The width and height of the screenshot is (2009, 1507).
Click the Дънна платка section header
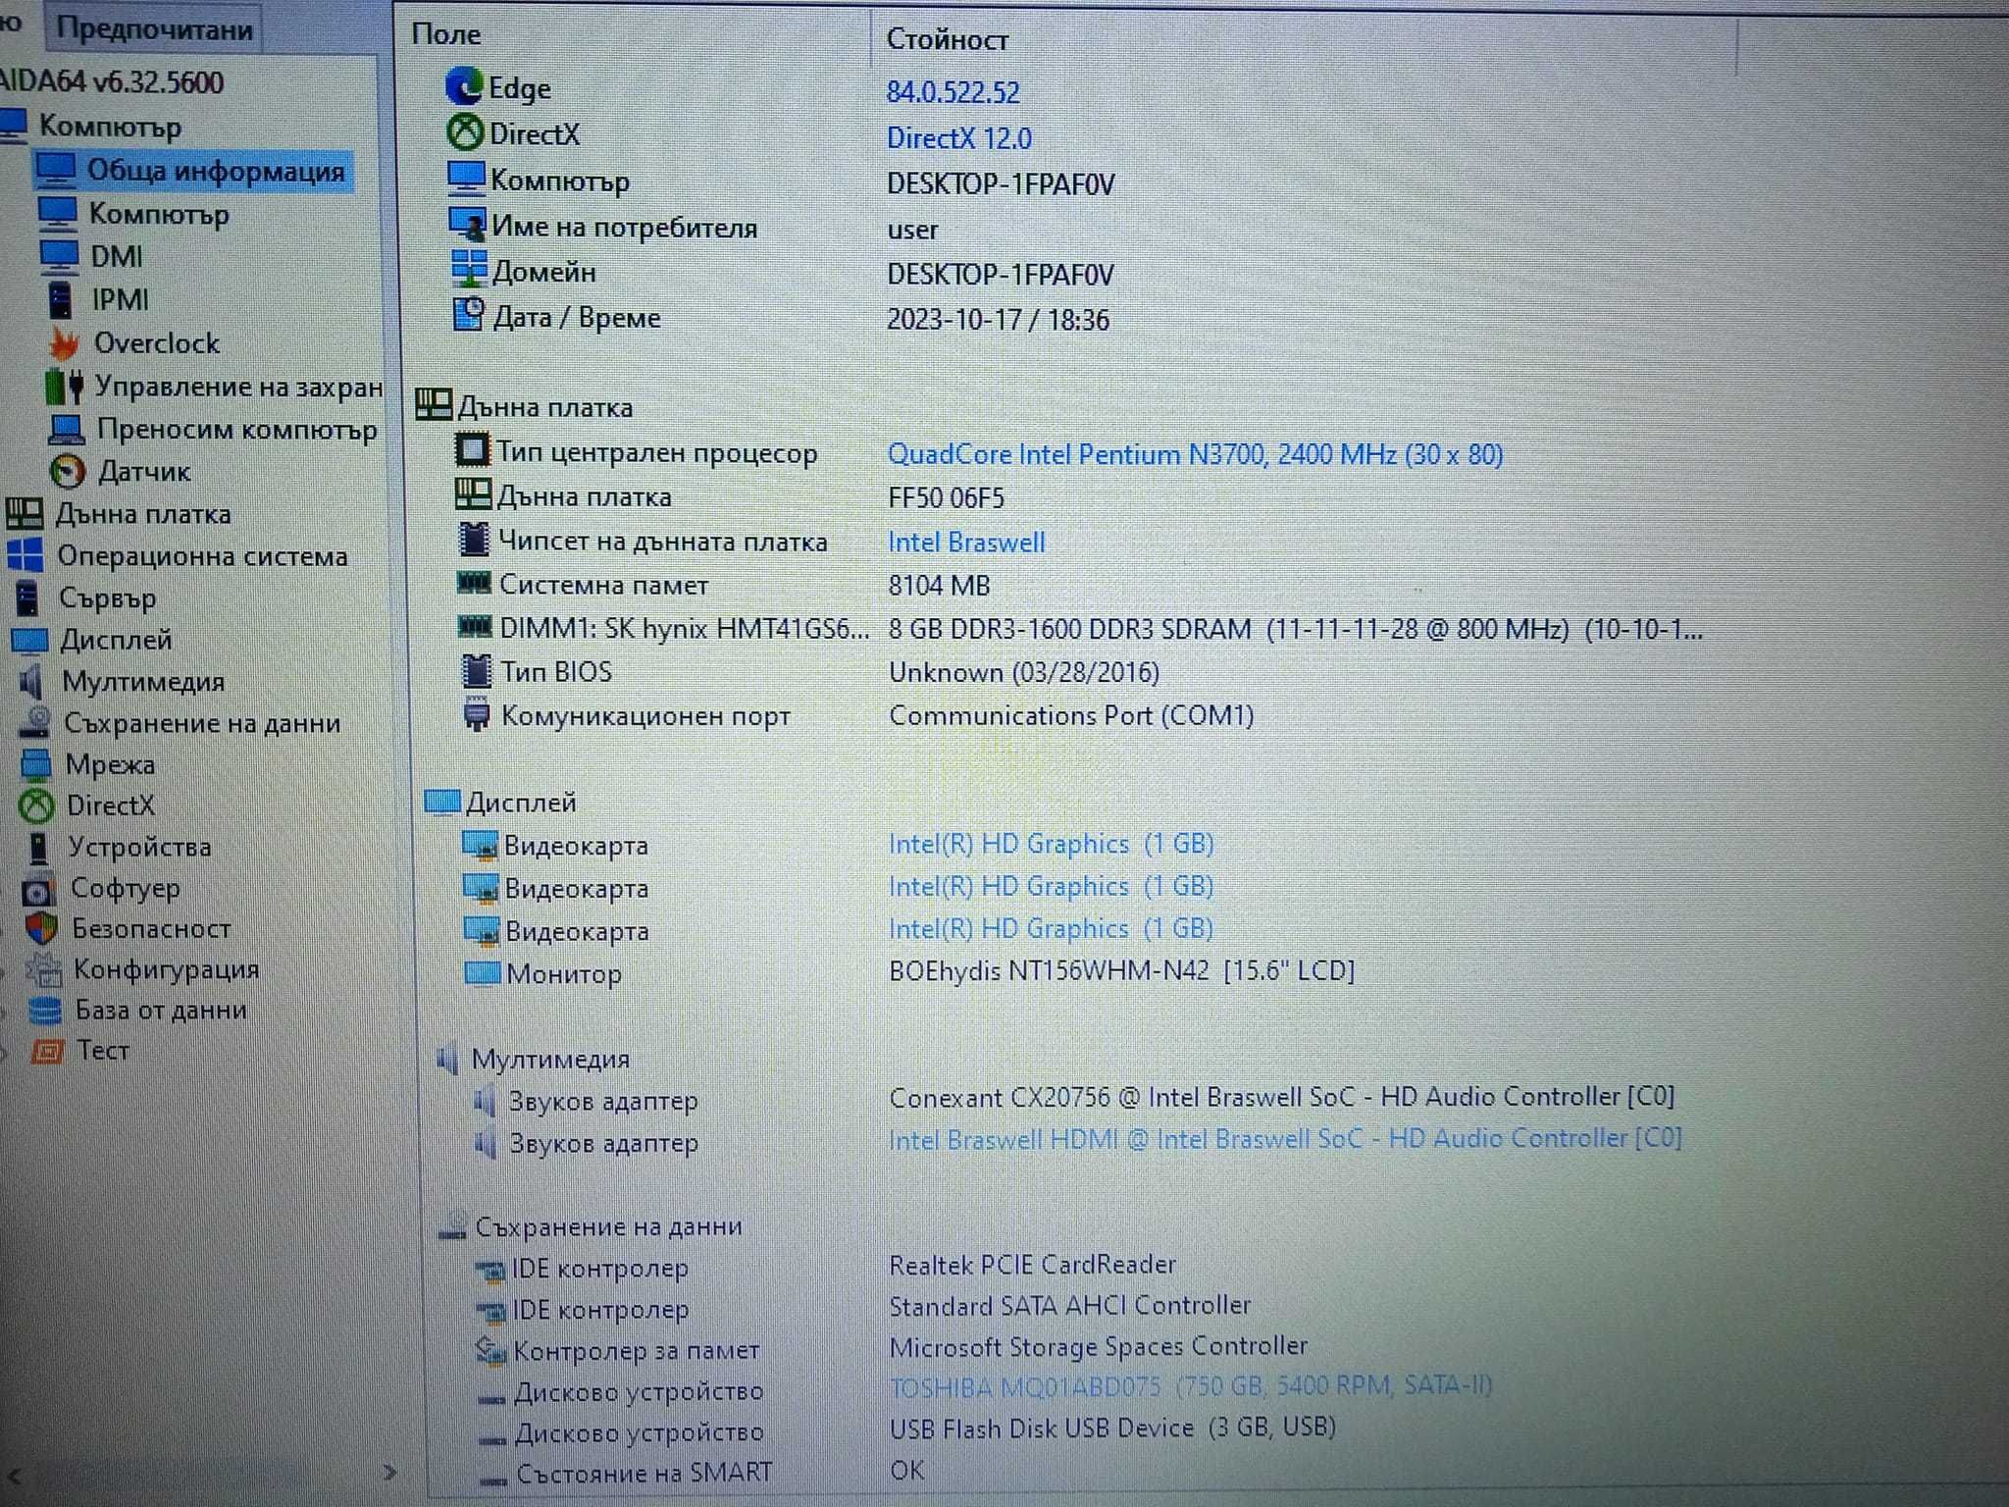pyautogui.click(x=526, y=406)
